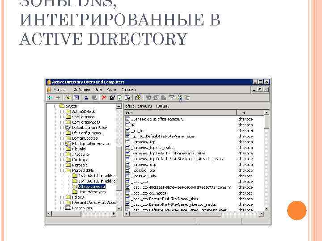The height and width of the screenshot is (241, 322).
Task: Expand the AdminSDHolder node
Action: tap(62, 112)
